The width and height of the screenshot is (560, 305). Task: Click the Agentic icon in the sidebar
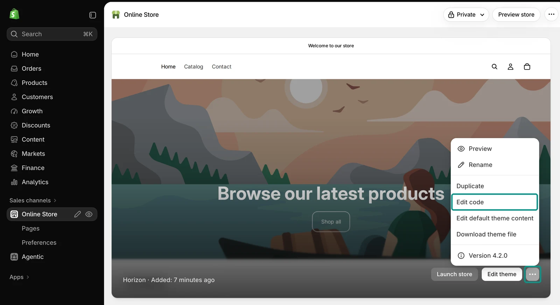coord(14,257)
